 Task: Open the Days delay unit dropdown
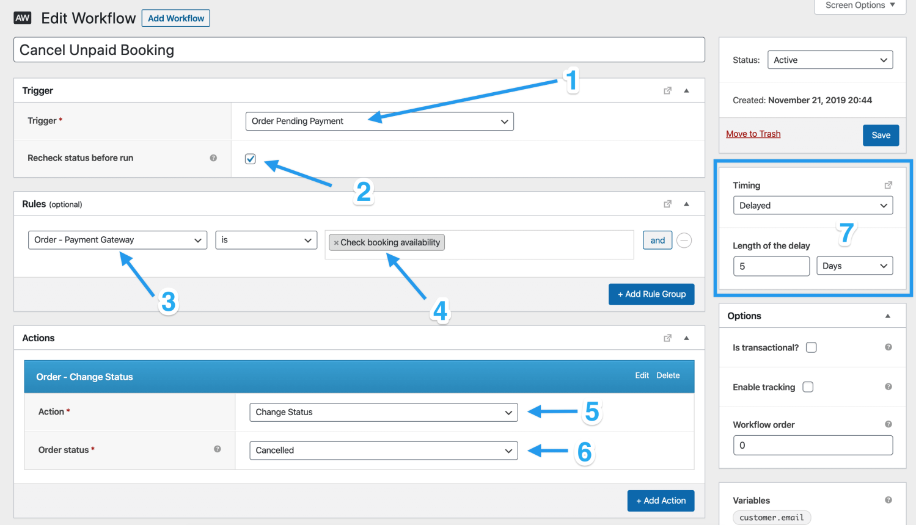(854, 266)
